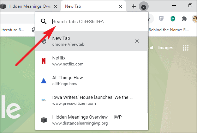Viewport: 197px width, 133px height.
Task: Open Behind the Name bookmark
Action: pyautogui.click(x=169, y=30)
